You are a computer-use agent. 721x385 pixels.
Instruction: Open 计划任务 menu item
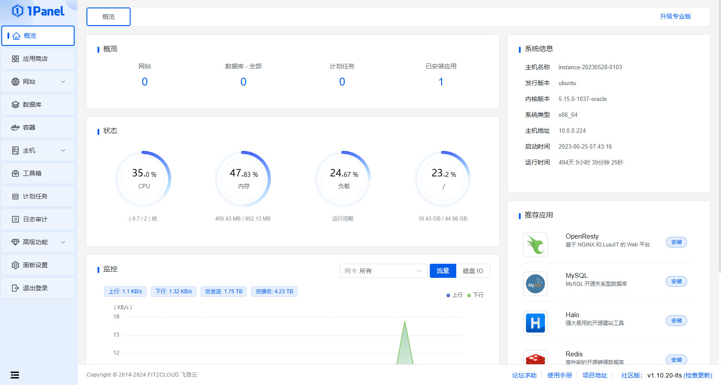[x=38, y=196]
